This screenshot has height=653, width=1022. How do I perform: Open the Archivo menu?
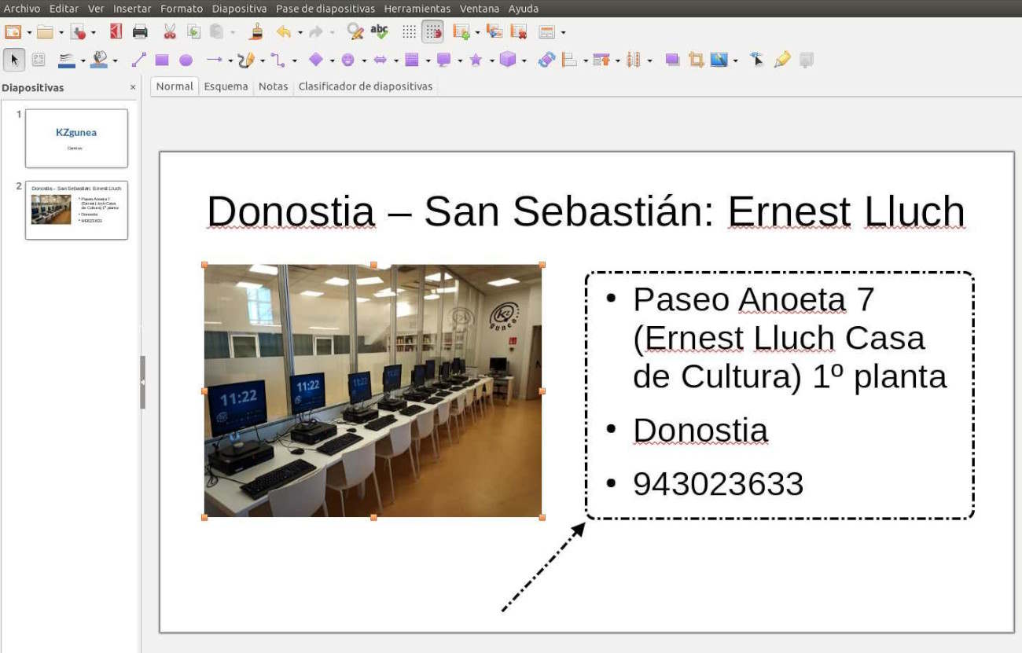click(22, 9)
